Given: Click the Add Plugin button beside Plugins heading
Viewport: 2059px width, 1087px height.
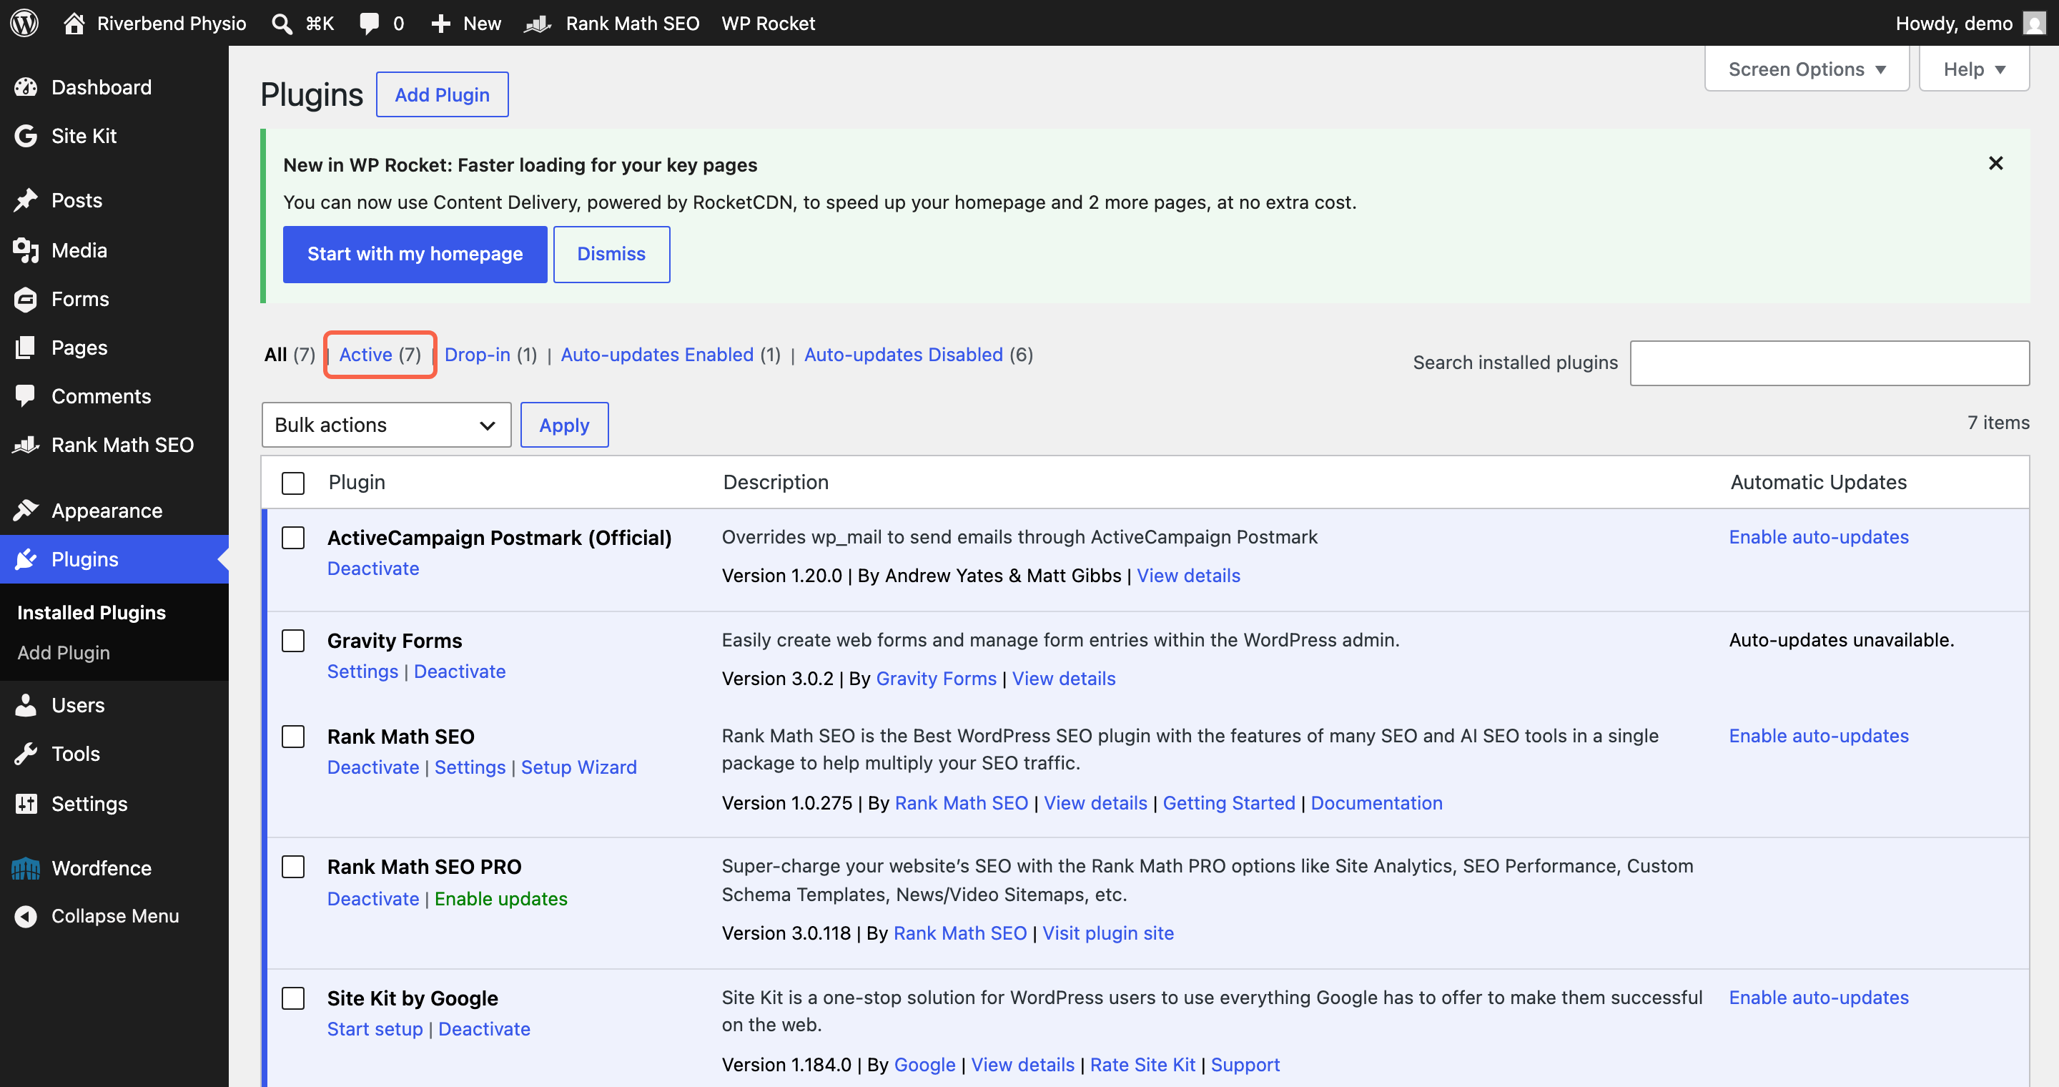Looking at the screenshot, I should (x=442, y=94).
